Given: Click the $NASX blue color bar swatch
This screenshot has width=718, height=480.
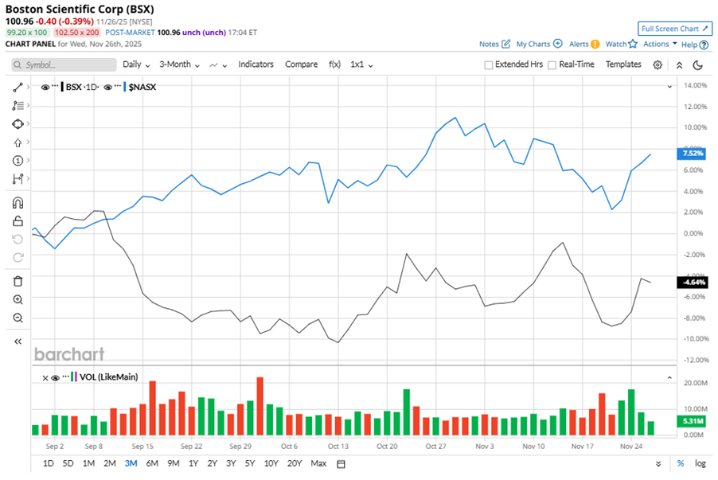Looking at the screenshot, I should click(124, 87).
